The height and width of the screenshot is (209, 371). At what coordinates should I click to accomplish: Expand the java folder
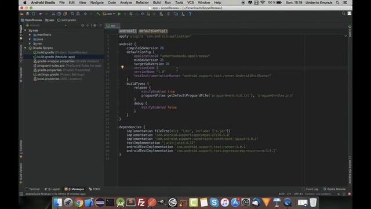tap(30, 39)
